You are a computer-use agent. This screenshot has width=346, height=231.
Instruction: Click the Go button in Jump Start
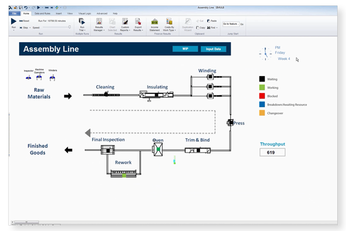click(242, 24)
